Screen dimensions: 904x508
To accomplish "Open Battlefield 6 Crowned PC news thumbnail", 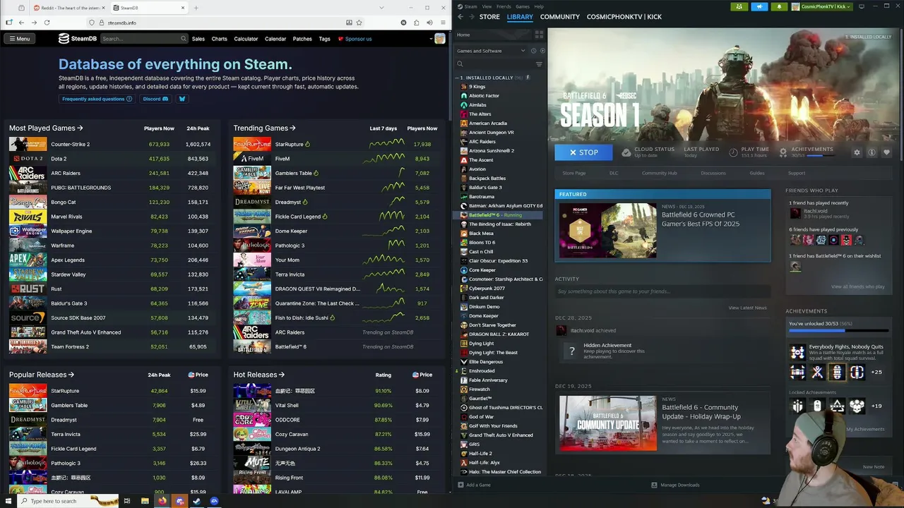I will tap(607, 231).
